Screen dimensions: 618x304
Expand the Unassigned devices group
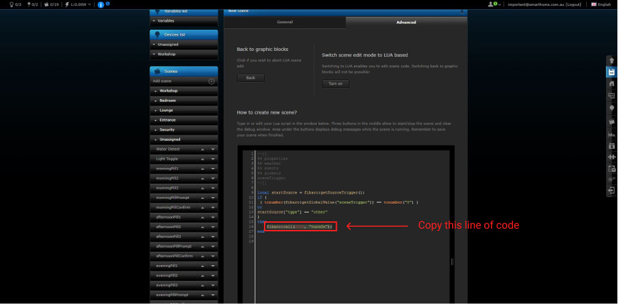click(184, 44)
